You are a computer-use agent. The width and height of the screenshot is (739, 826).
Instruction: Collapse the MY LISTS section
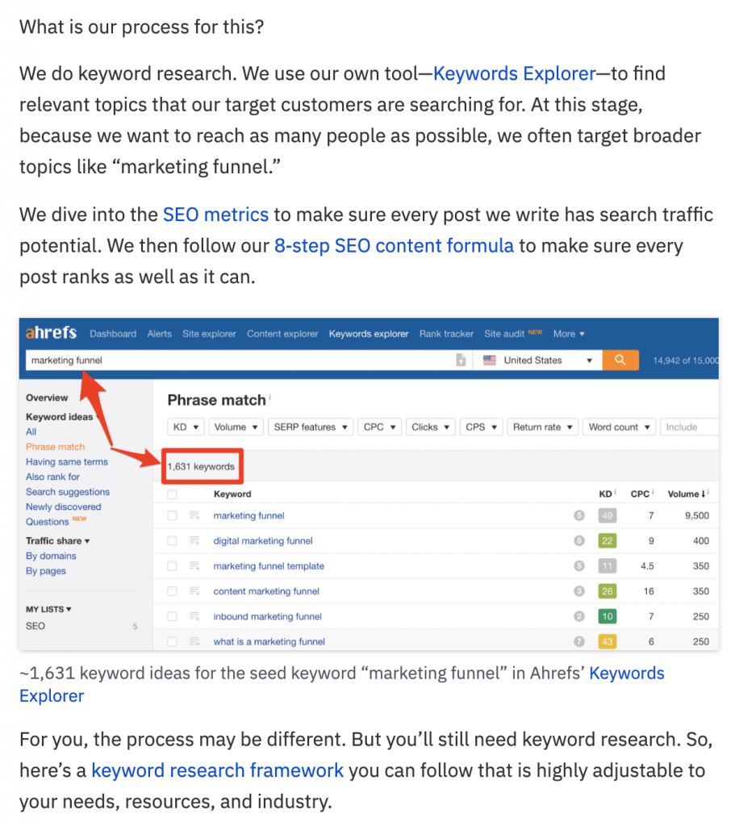[x=48, y=610]
